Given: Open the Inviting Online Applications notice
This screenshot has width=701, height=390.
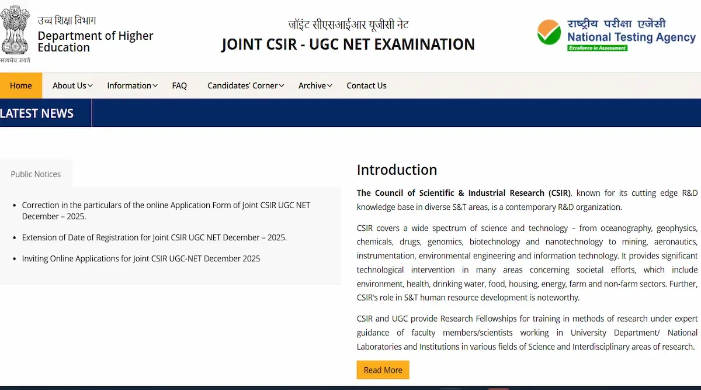Looking at the screenshot, I should click(141, 258).
